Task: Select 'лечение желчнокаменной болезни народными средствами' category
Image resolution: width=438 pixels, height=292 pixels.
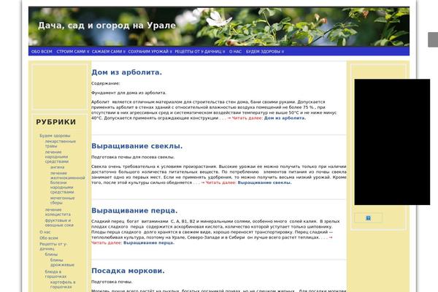Action: coord(67,182)
